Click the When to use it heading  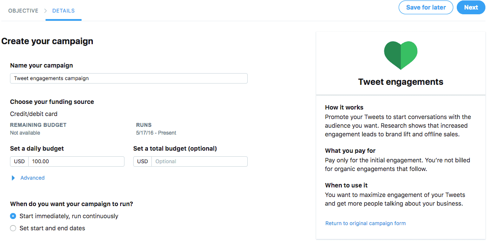click(x=347, y=185)
